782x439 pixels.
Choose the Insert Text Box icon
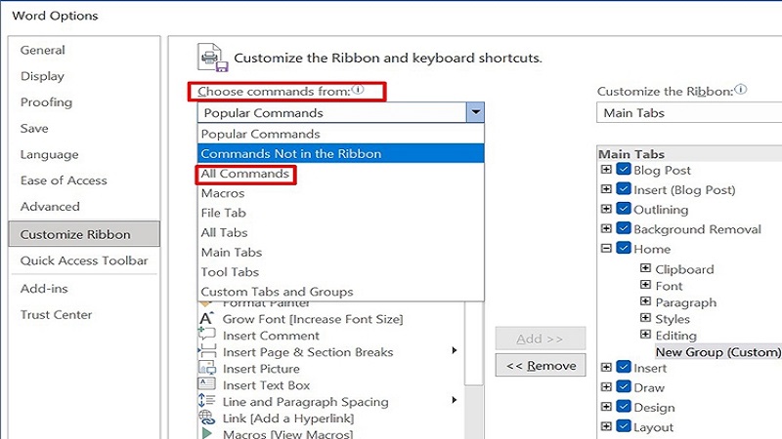206,385
